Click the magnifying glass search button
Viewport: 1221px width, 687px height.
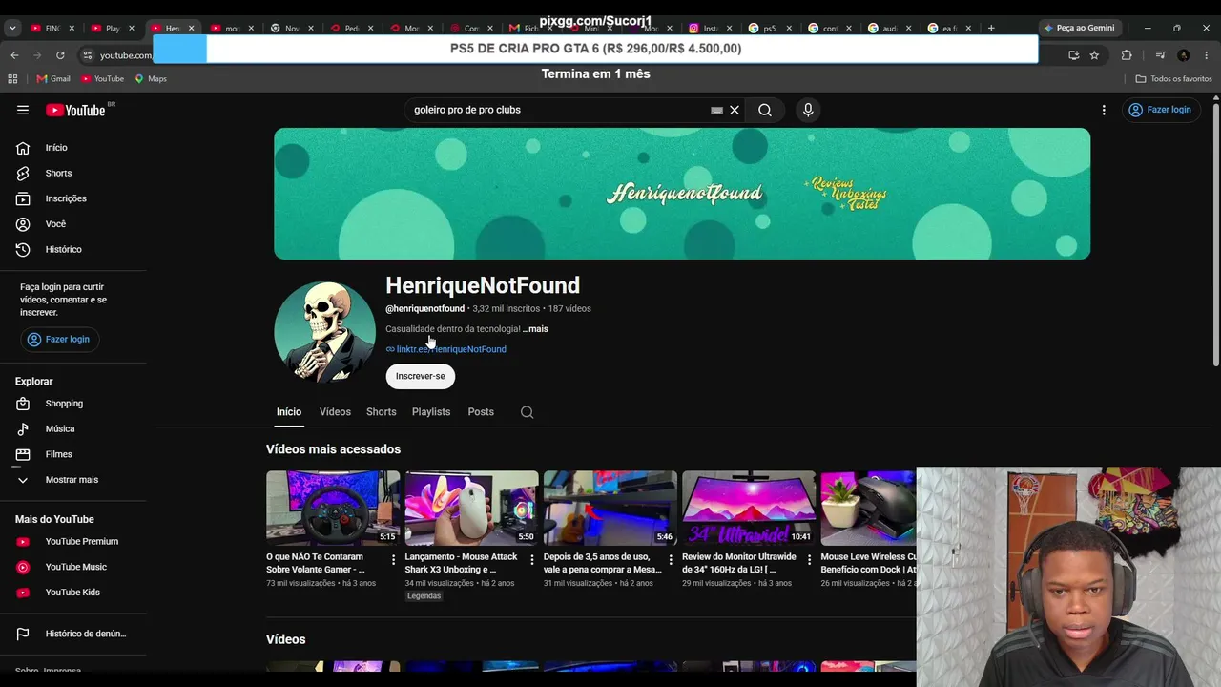coord(765,110)
